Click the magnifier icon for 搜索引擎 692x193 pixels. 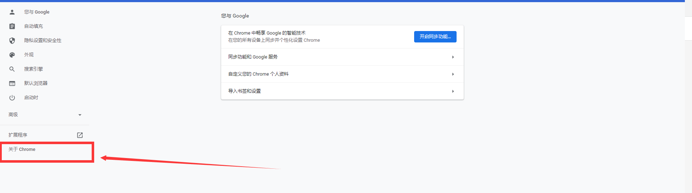pyautogui.click(x=12, y=69)
